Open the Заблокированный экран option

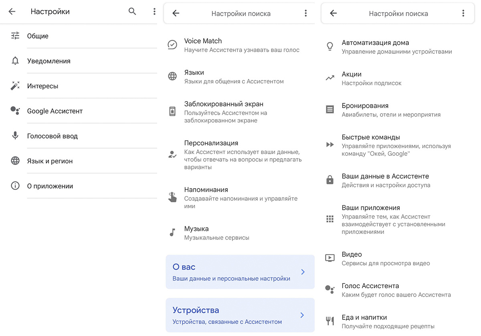point(240,112)
